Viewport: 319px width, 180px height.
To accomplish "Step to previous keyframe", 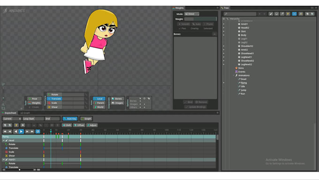I will pos(9,132).
